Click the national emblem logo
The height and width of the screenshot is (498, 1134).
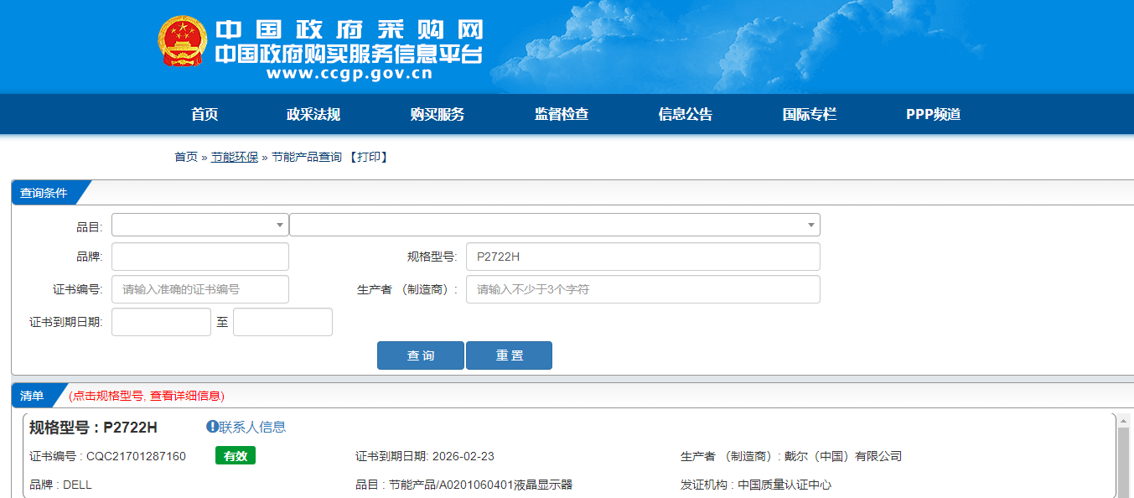pos(182,42)
